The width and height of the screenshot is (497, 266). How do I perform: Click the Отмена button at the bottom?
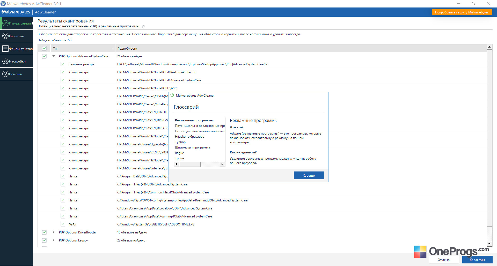tap(444, 260)
